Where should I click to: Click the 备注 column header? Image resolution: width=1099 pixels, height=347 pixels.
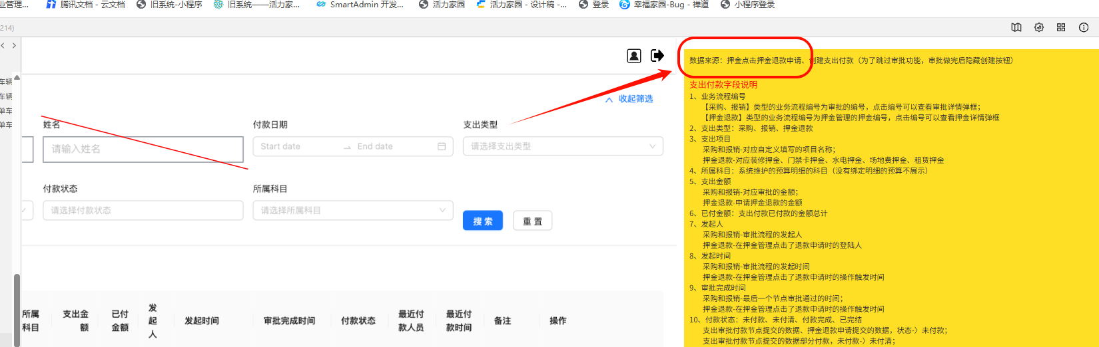point(502,320)
